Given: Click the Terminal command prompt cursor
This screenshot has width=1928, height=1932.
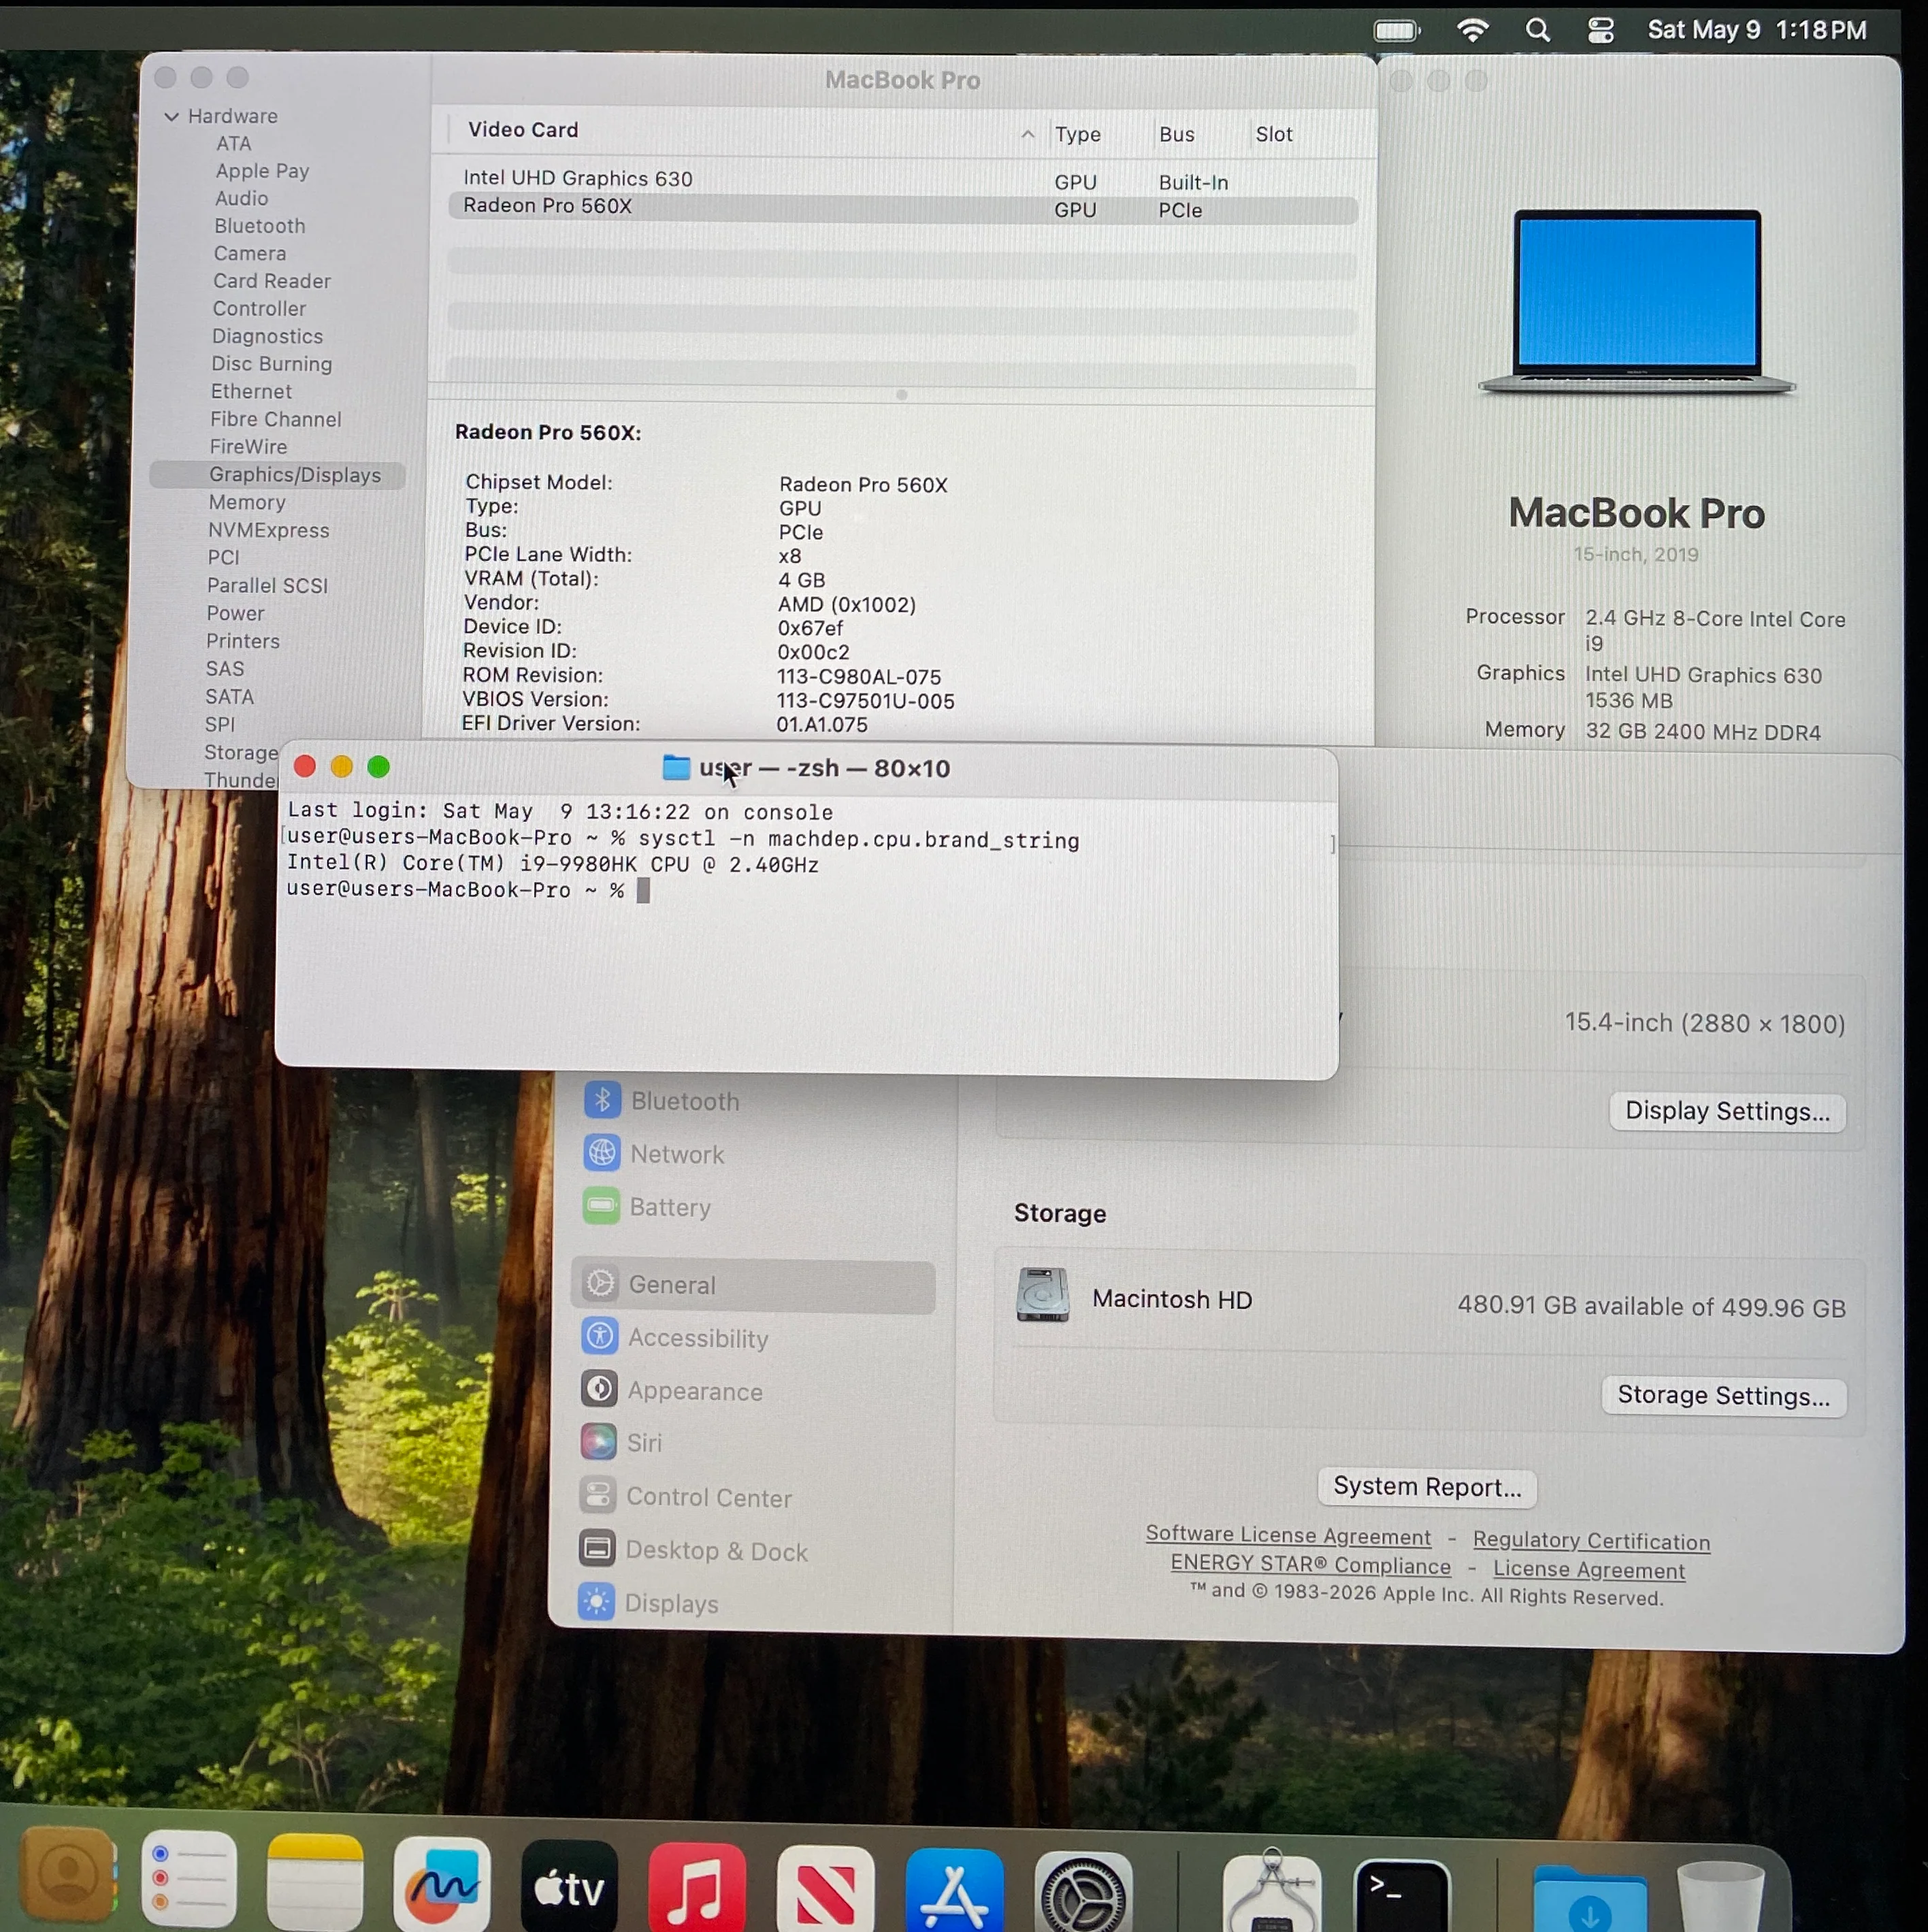Looking at the screenshot, I should click(643, 890).
